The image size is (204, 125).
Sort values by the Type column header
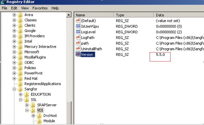coord(134,15)
